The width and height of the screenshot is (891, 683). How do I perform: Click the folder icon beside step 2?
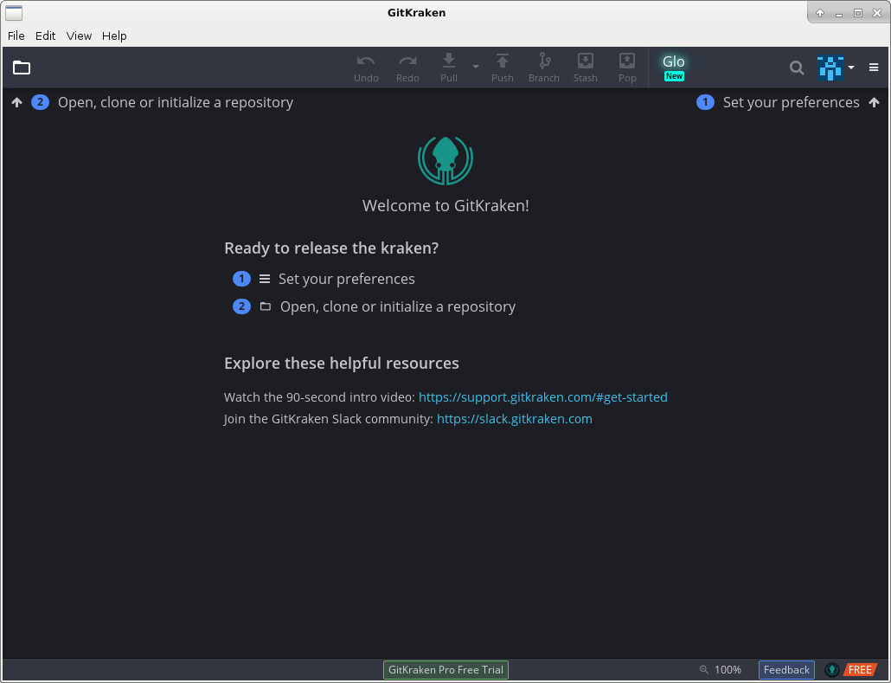(266, 306)
